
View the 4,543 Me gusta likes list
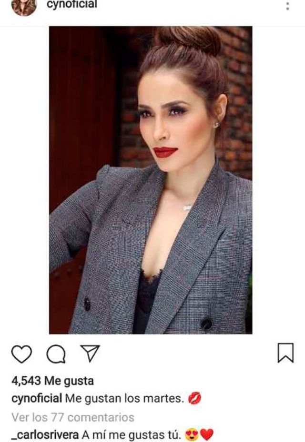(x=52, y=381)
